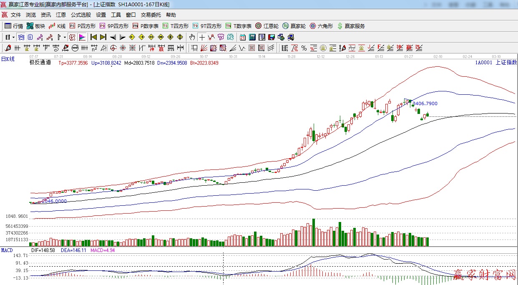The height and width of the screenshot is (285, 518).
Task: Select the hand pan tool
Action: [192, 37]
